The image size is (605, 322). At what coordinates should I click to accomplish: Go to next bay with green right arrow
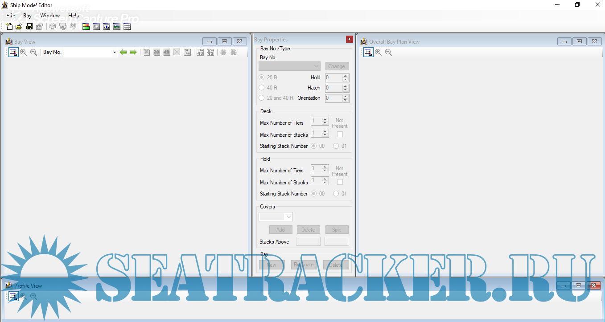pos(133,53)
